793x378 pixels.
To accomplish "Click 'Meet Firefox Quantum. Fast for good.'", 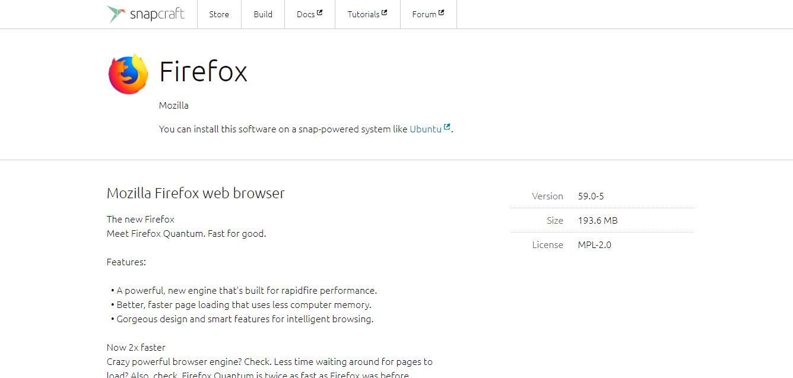I will pos(186,233).
